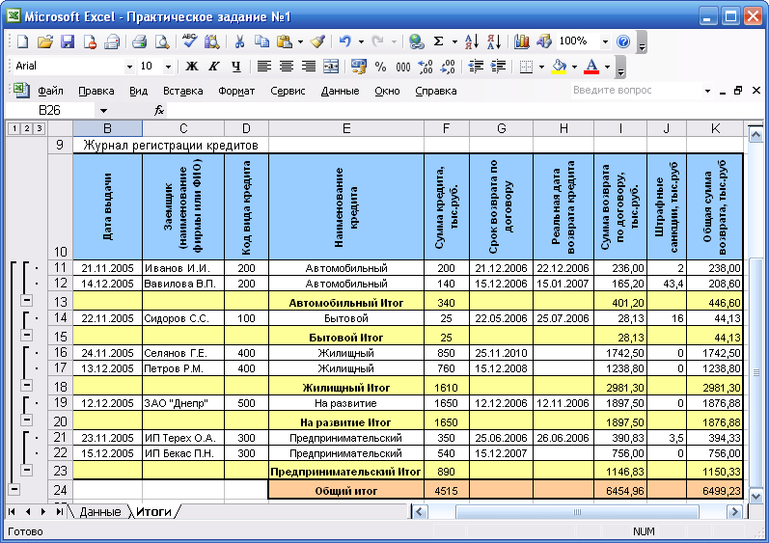The height and width of the screenshot is (543, 769).
Task: Decrease indent of cell
Action: point(476,67)
